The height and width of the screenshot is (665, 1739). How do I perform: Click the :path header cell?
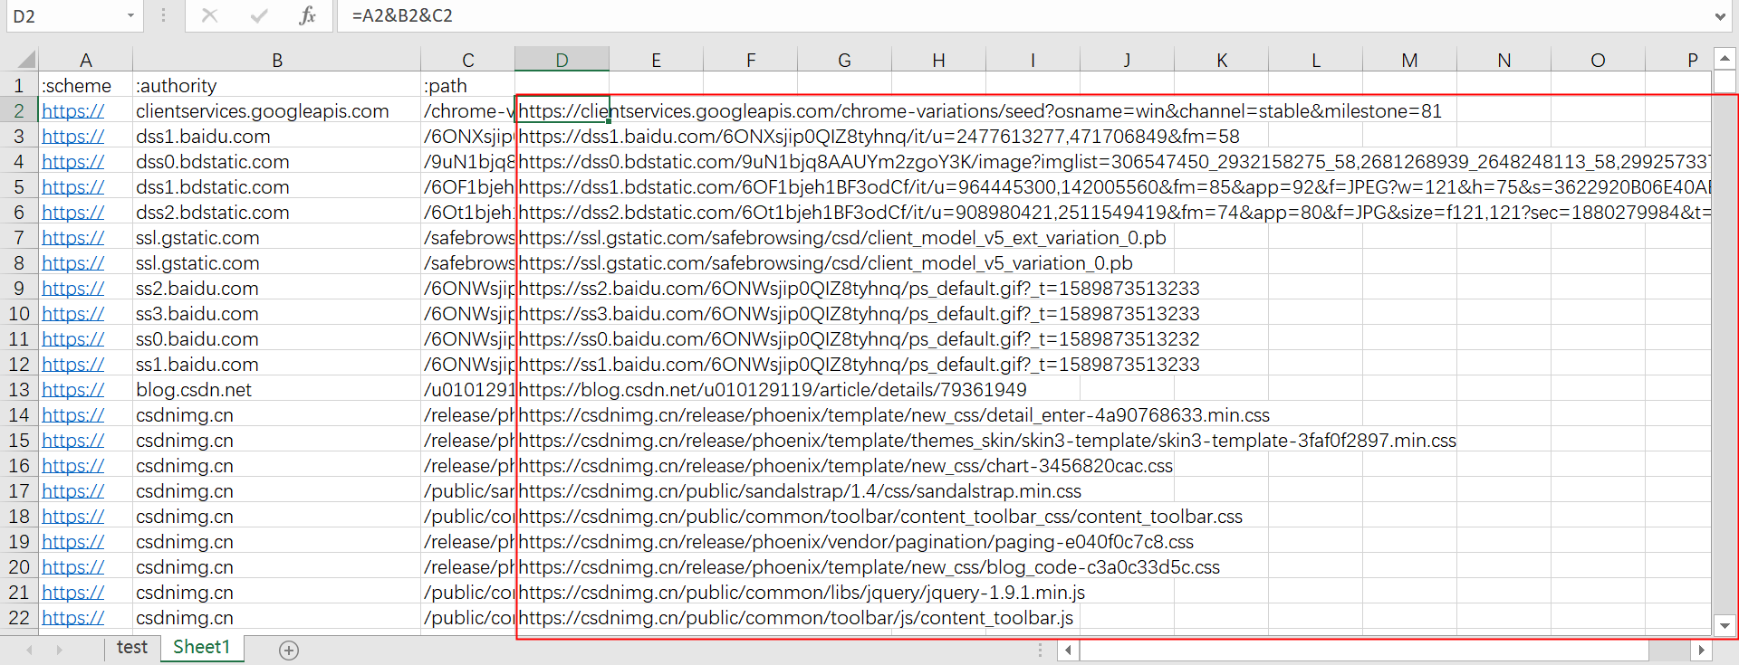[x=468, y=85]
